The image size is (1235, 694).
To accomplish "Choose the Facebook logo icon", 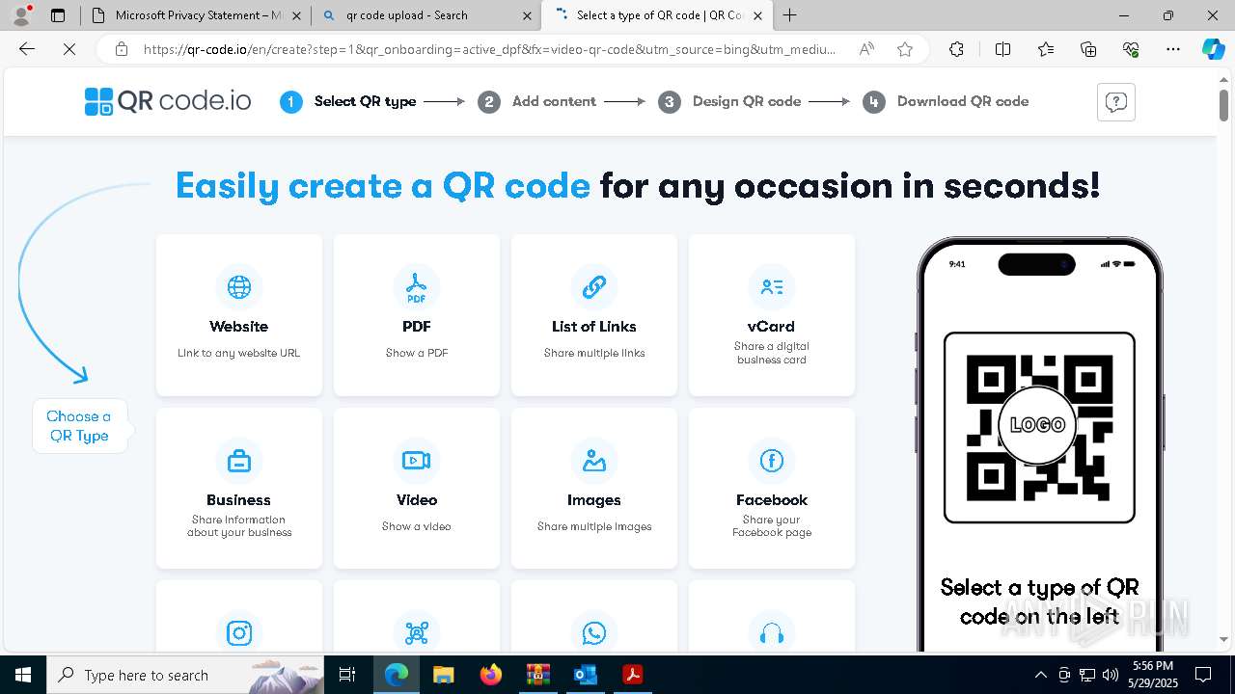I will (x=772, y=461).
